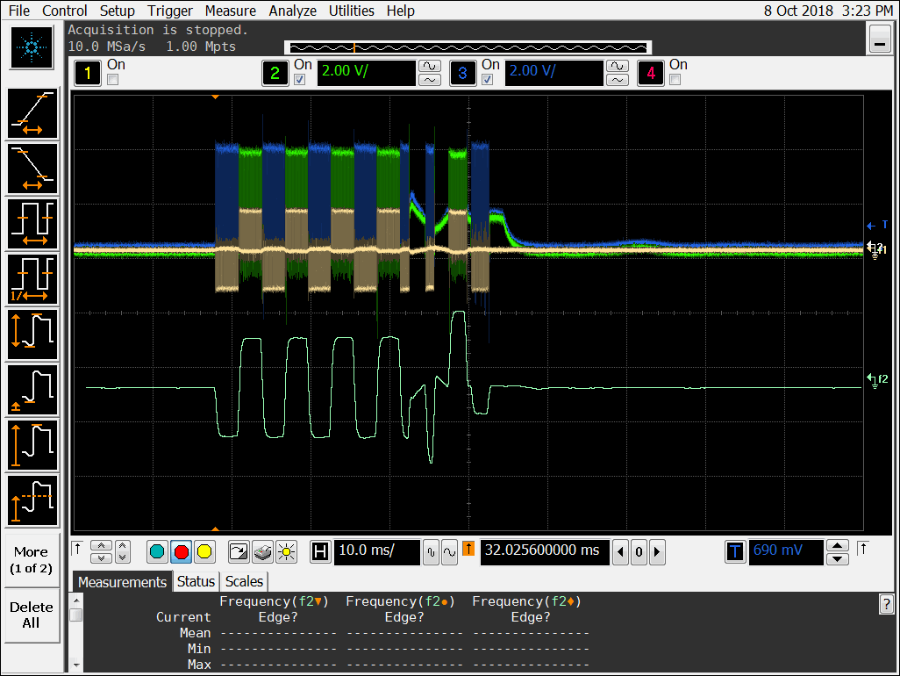Move horizontal delay right with arrow
Viewport: 900px width, 676px height.
[657, 552]
